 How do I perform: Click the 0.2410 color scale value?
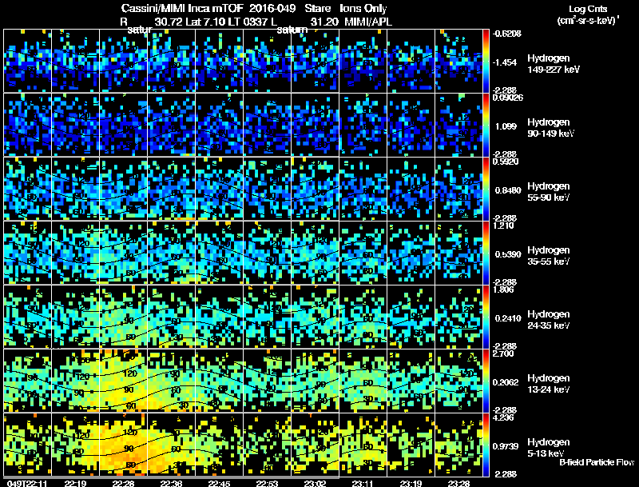tap(508, 318)
